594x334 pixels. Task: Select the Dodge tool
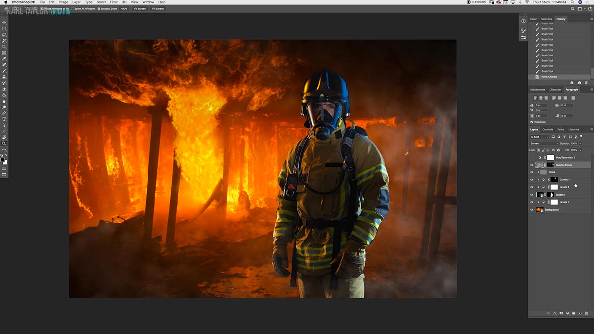pos(4,107)
